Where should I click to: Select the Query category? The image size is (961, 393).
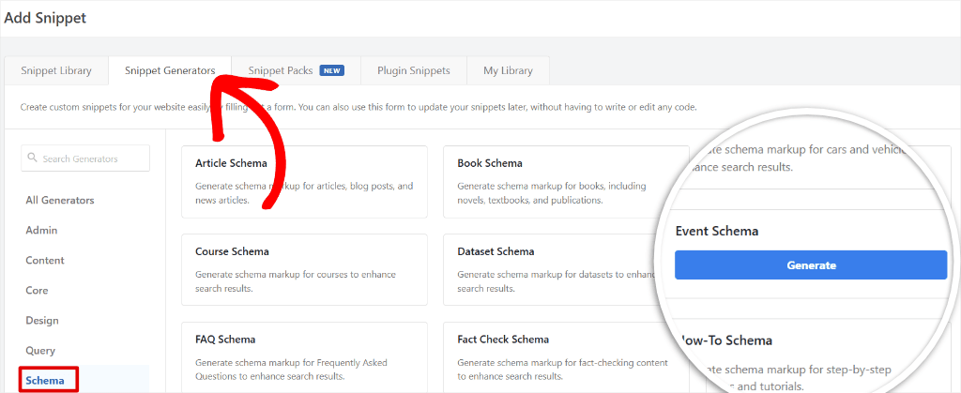point(40,350)
